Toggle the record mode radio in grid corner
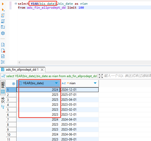Screen dimensions: 151x141 [x=14, y=84]
